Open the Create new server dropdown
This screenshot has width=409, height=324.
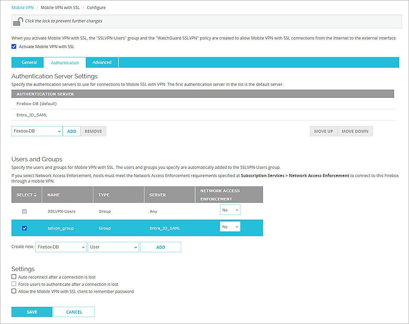tap(61, 247)
